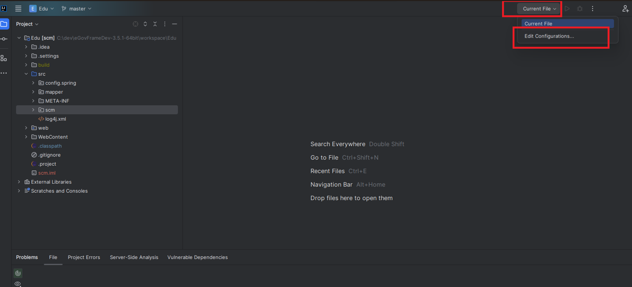Image resolution: width=632 pixels, height=287 pixels.
Task: Select Current File in the dropdown list
Action: [x=567, y=24]
